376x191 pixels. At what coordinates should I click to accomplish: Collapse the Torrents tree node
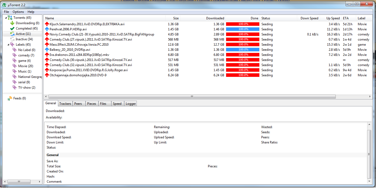[x=6, y=17]
